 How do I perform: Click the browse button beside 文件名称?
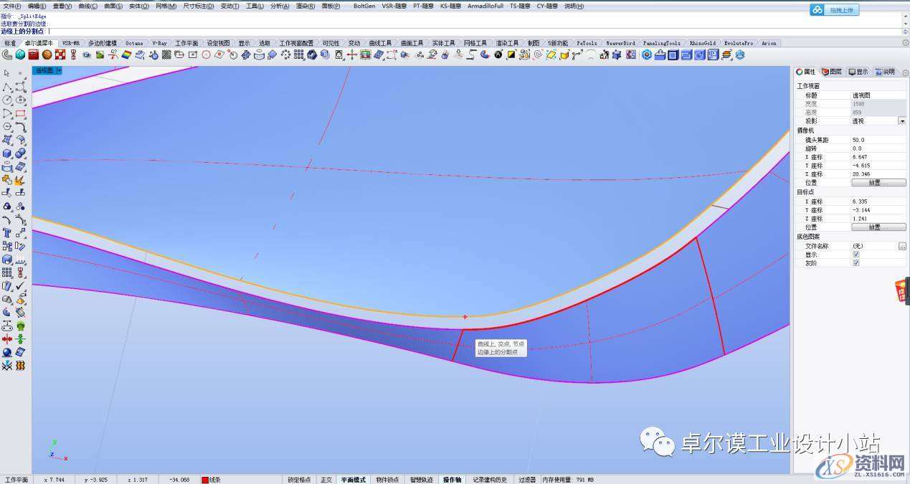pyautogui.click(x=902, y=246)
